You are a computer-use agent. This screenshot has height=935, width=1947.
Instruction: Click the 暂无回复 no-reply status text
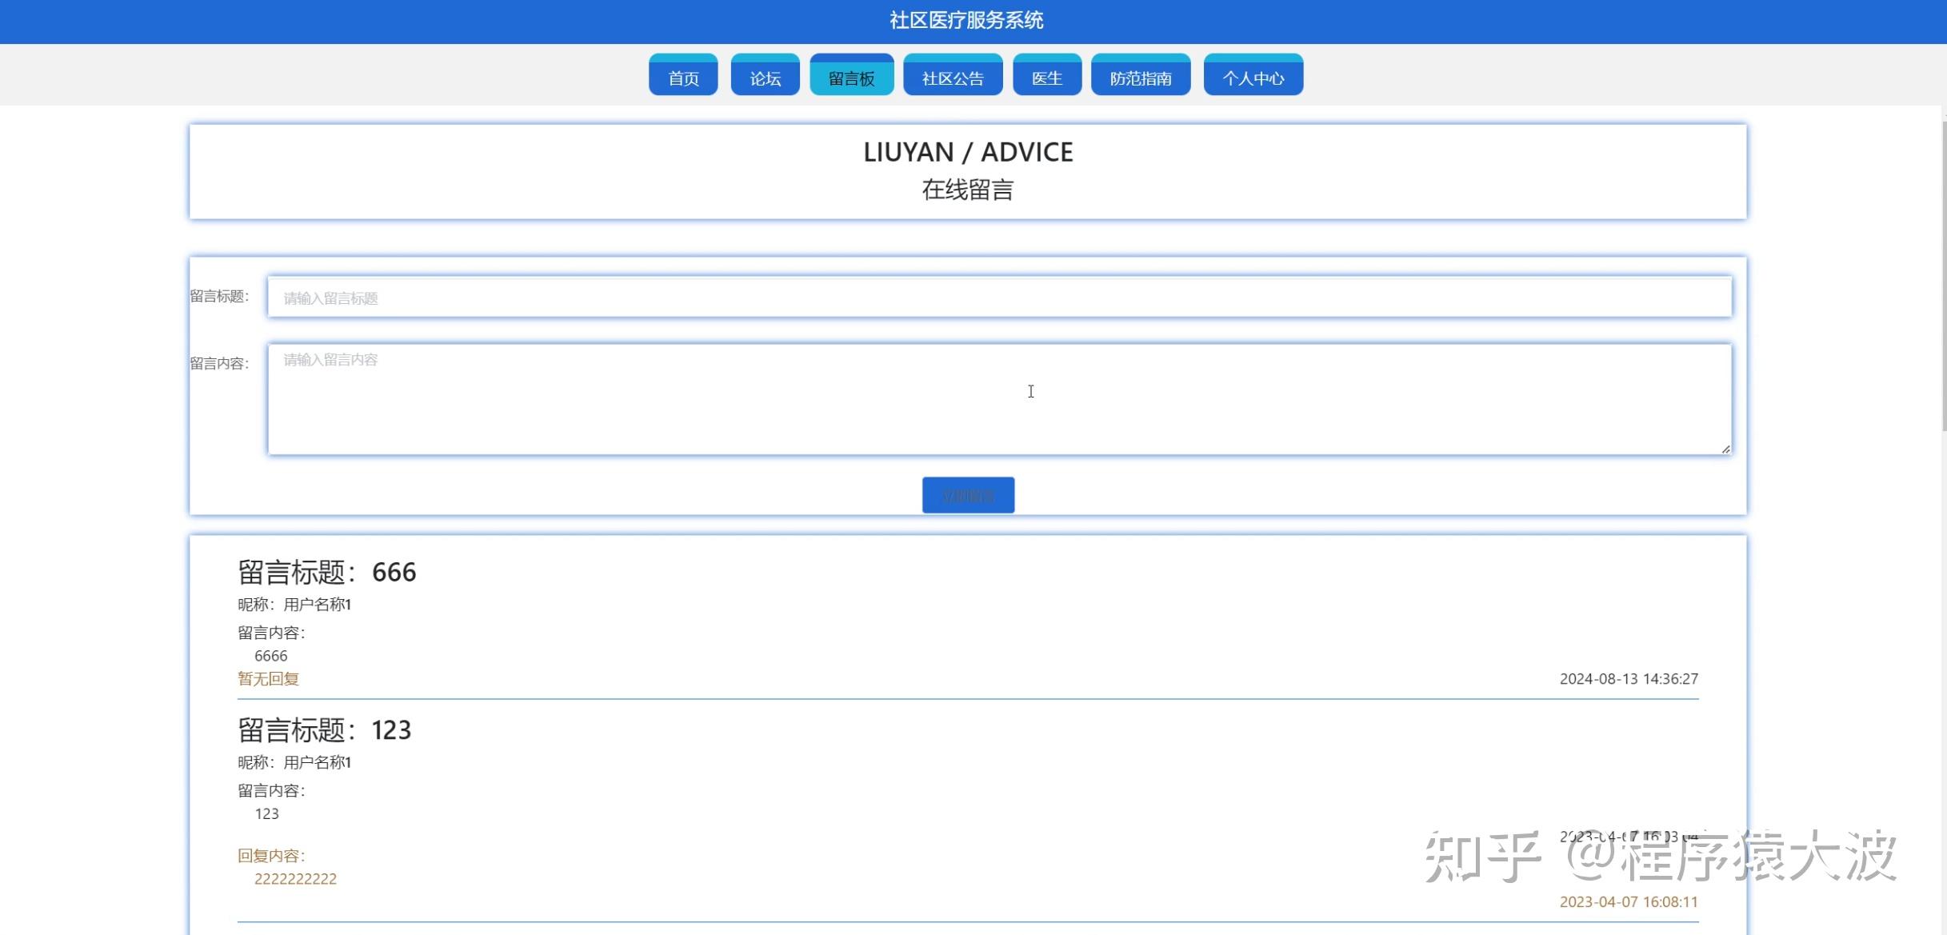[x=268, y=678]
